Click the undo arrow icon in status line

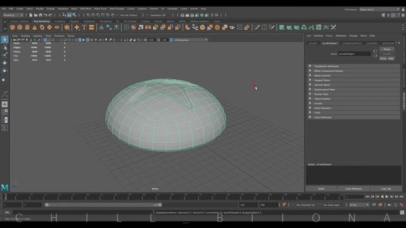click(x=46, y=15)
